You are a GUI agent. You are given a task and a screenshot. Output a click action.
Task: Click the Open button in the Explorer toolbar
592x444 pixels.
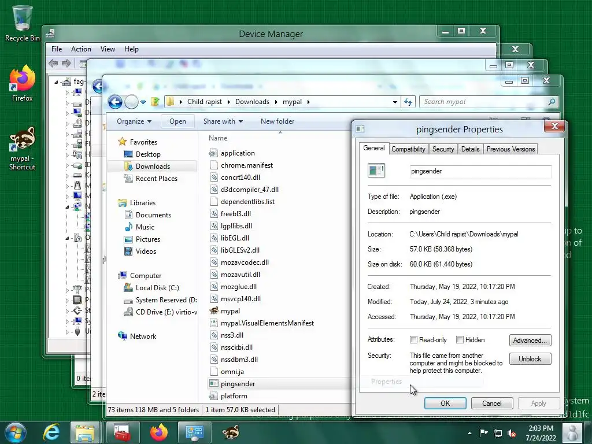click(177, 121)
